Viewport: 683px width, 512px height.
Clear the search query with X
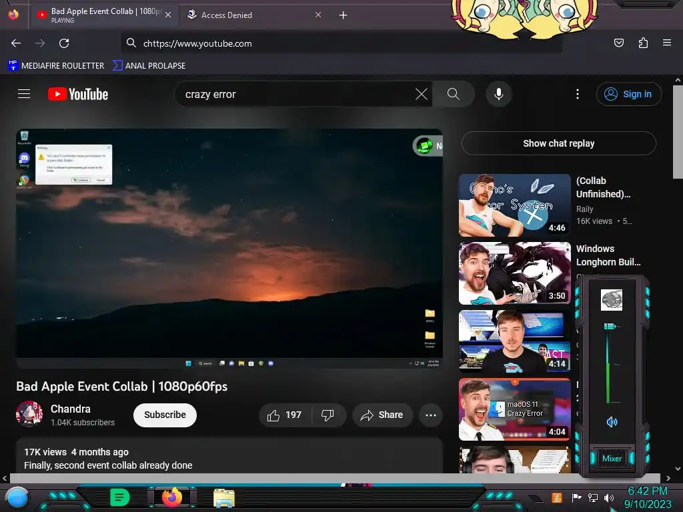(x=422, y=94)
